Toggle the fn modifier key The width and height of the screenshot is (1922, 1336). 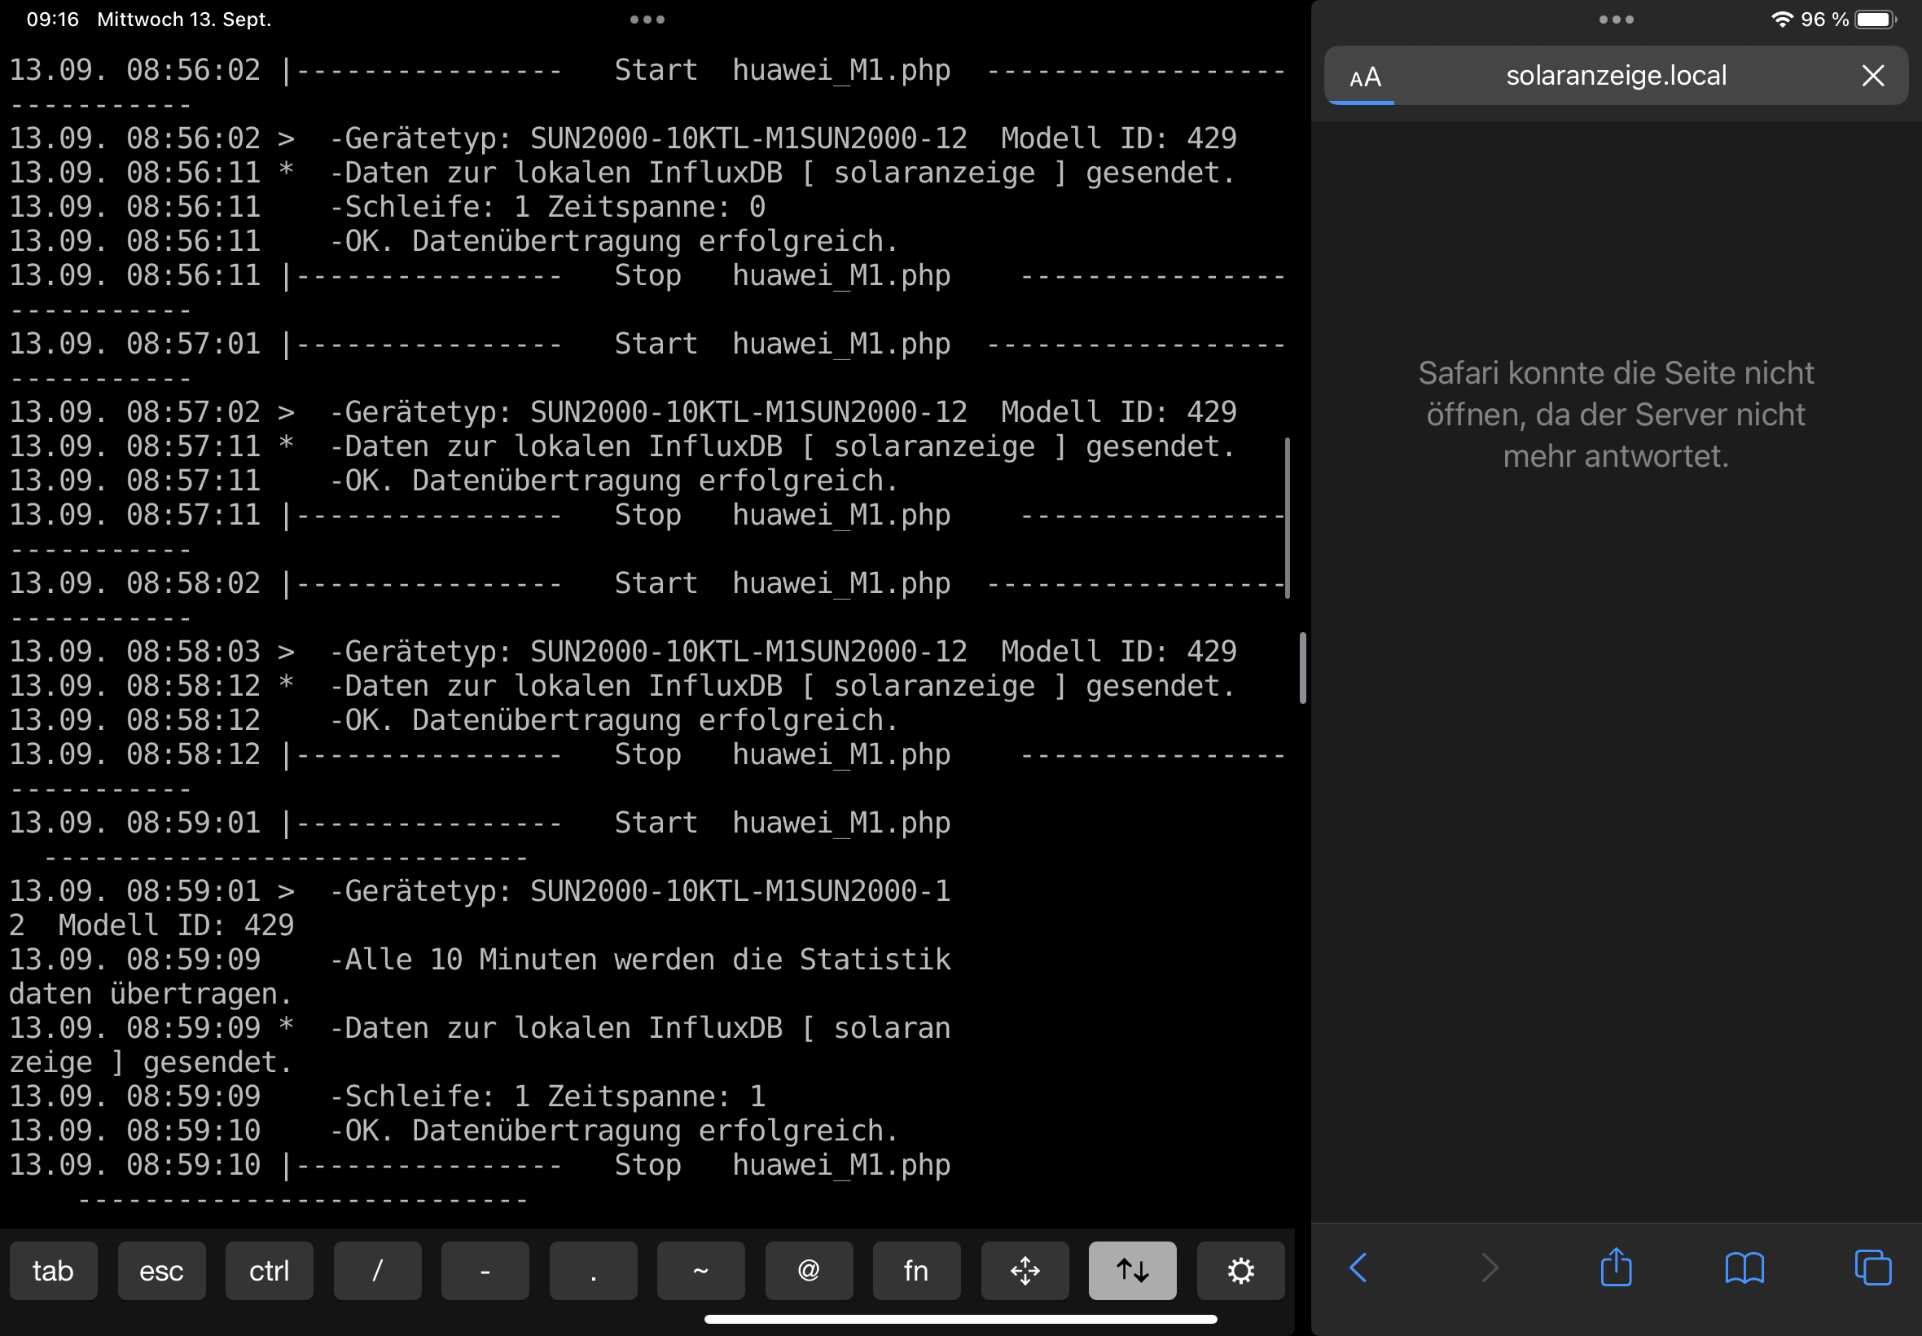coord(915,1271)
